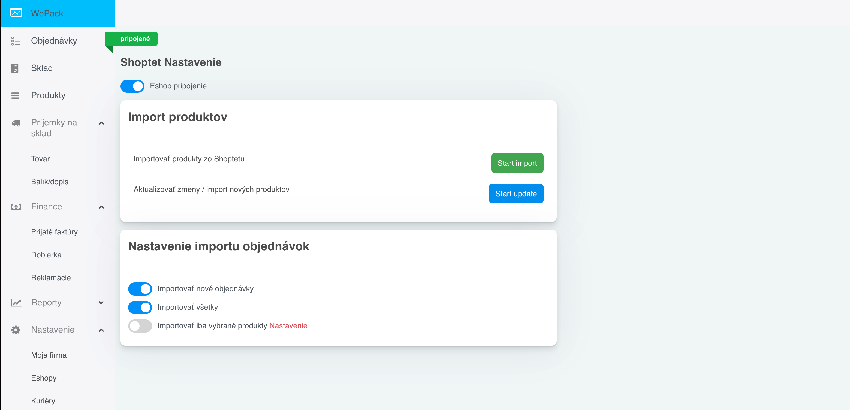Turn off Importovať všetky switch
The image size is (850, 410).
click(x=140, y=307)
